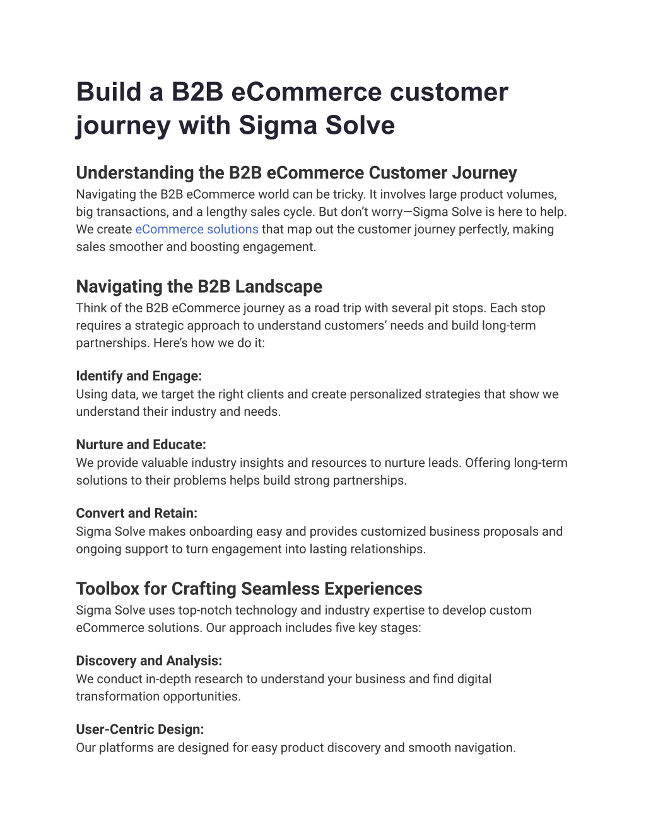Click the main title 'Build a B2B eCommerce customer journey'

[x=292, y=109]
